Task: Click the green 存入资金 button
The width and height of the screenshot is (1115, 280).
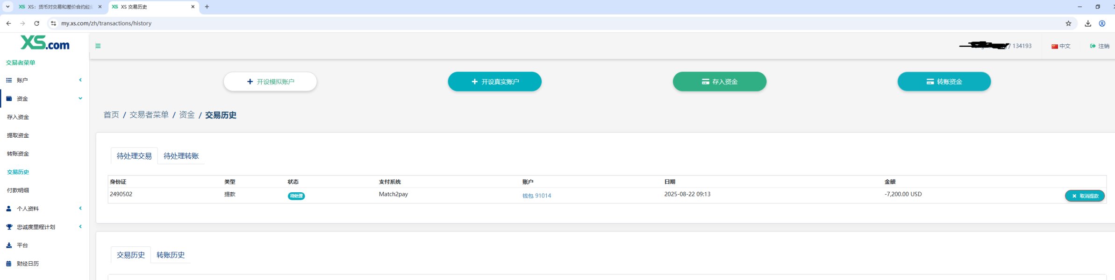Action: pyautogui.click(x=719, y=82)
